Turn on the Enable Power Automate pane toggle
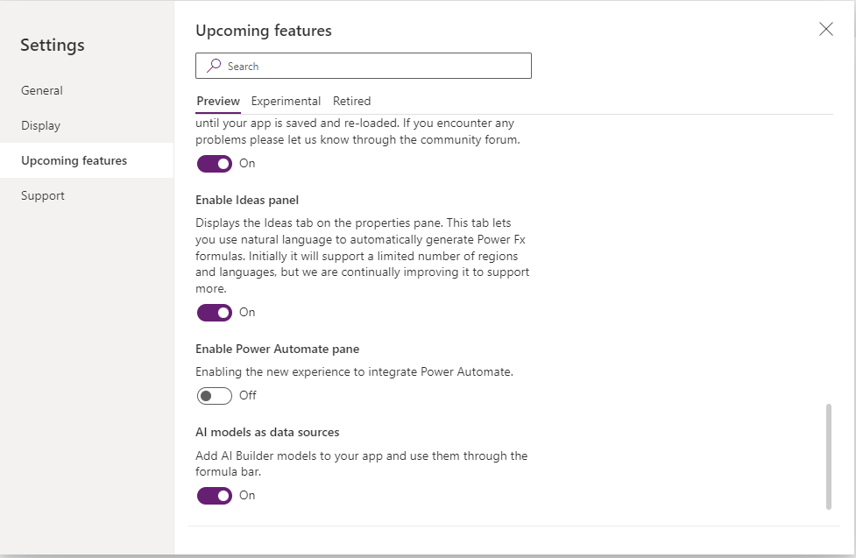The height and width of the screenshot is (558, 856). tap(215, 395)
